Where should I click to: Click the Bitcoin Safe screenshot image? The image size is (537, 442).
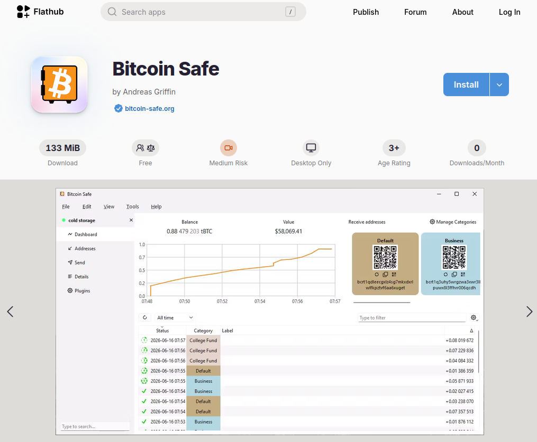point(270,312)
